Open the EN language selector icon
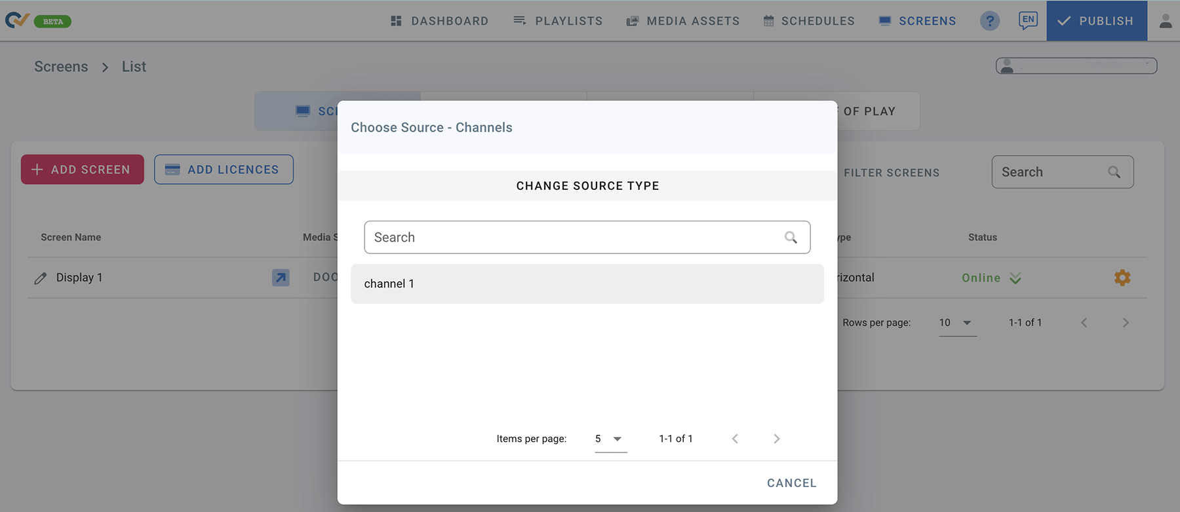 click(1027, 20)
